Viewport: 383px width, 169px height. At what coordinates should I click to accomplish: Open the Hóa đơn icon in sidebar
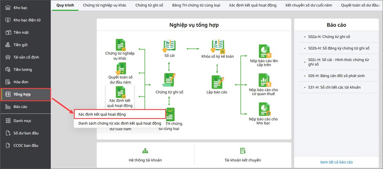click(8, 82)
